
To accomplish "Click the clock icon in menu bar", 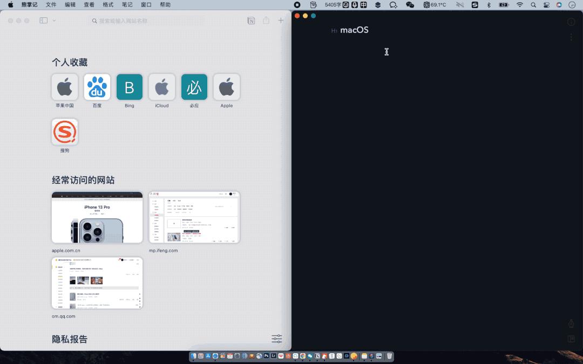I will [572, 5].
